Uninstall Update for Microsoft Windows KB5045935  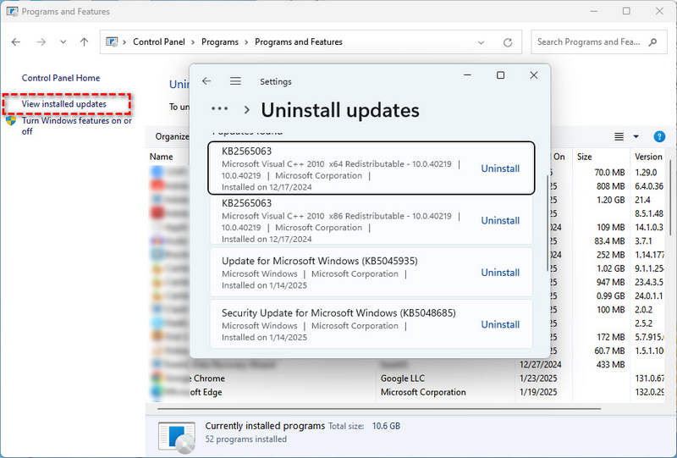(x=500, y=273)
